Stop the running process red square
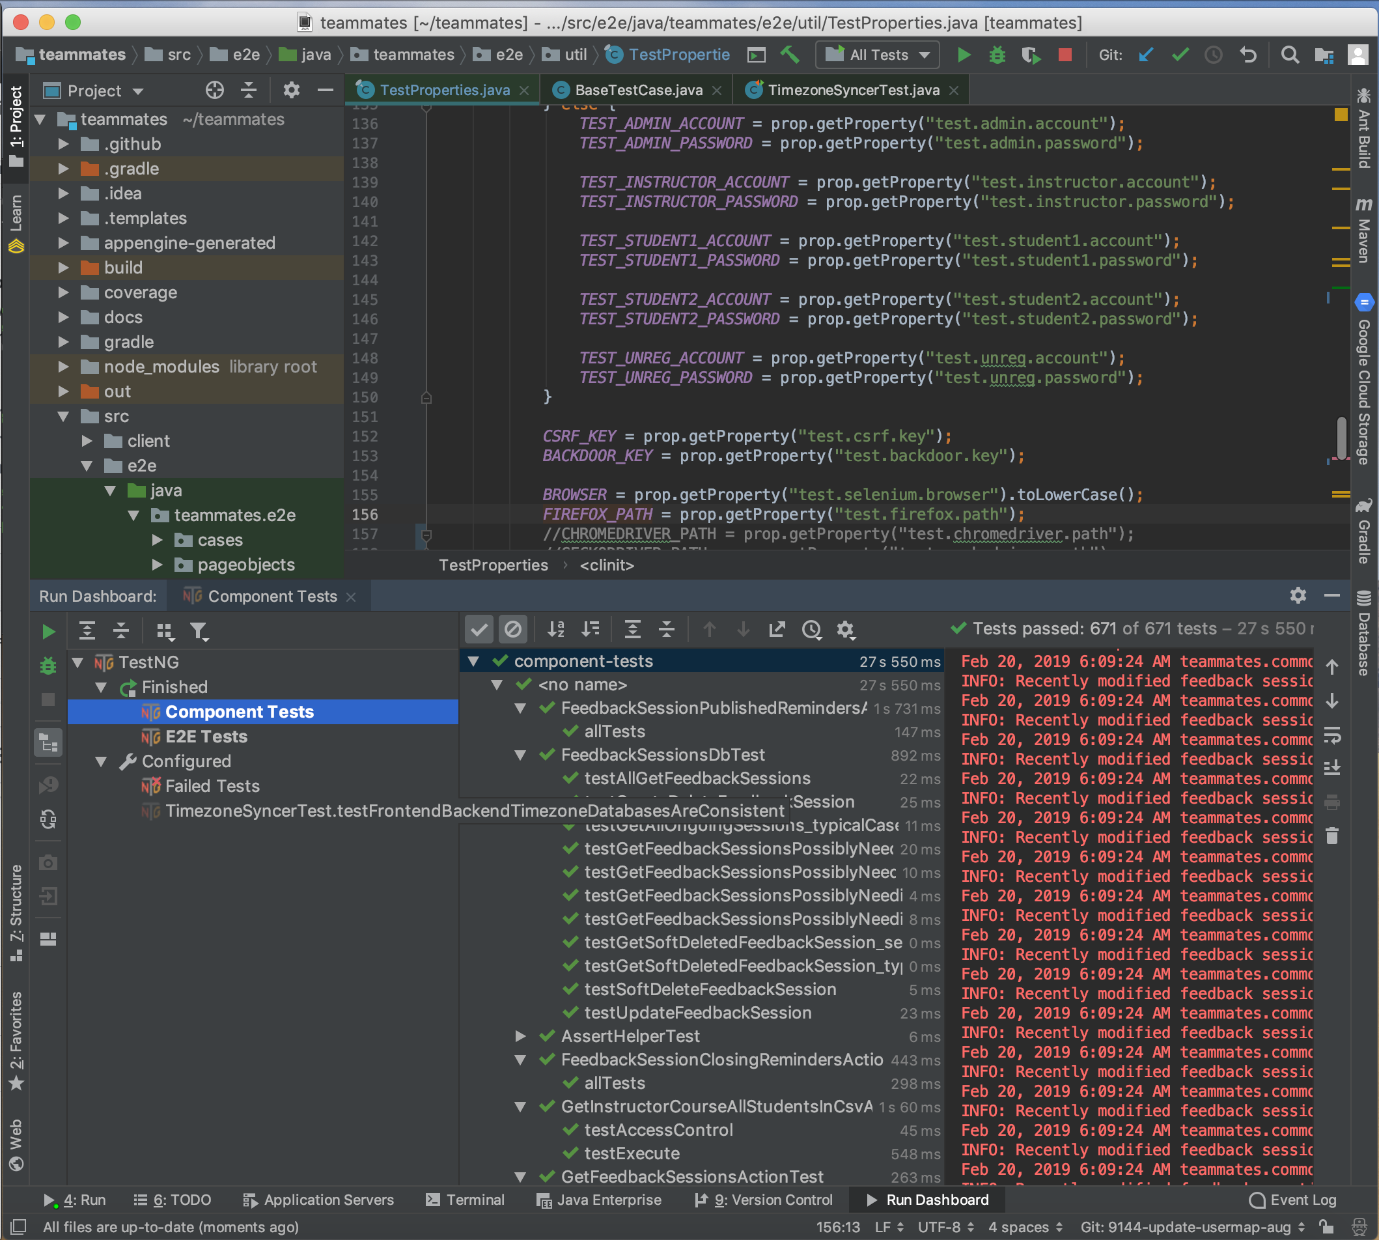The image size is (1379, 1240). [1065, 55]
